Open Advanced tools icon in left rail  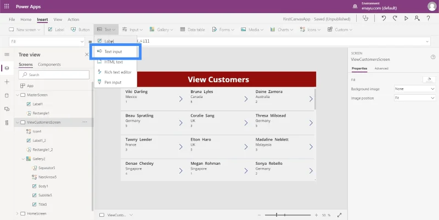pos(7,123)
